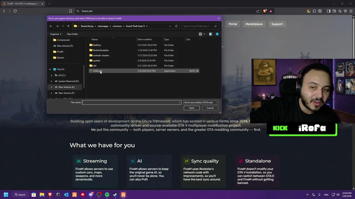The height and width of the screenshot is (199, 355).
Task: Expand New Volume (F:) tree node
Action: (x=51, y=93)
